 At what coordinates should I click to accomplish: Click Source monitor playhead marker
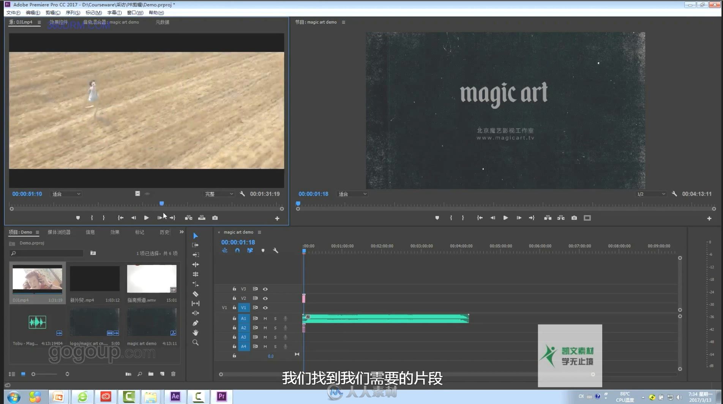pos(162,204)
